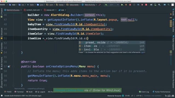This screenshot has width=175, height=98.
Task: Select 'main' in the breadcrumb bar
Action: coord(30,5)
